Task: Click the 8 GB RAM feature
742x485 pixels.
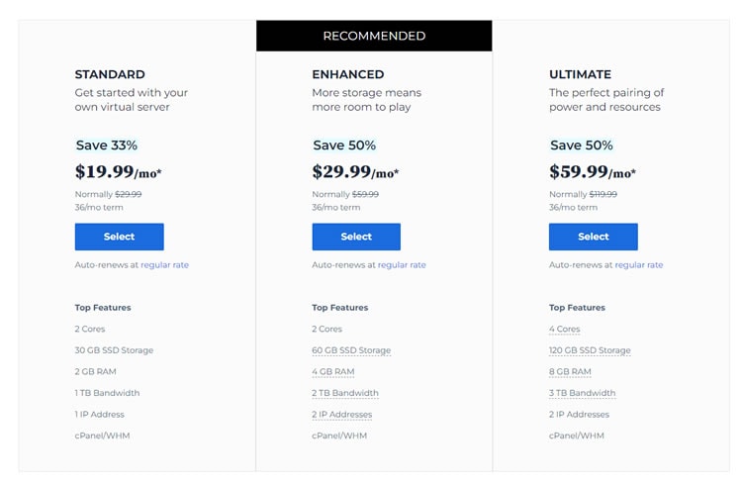Action: point(570,372)
